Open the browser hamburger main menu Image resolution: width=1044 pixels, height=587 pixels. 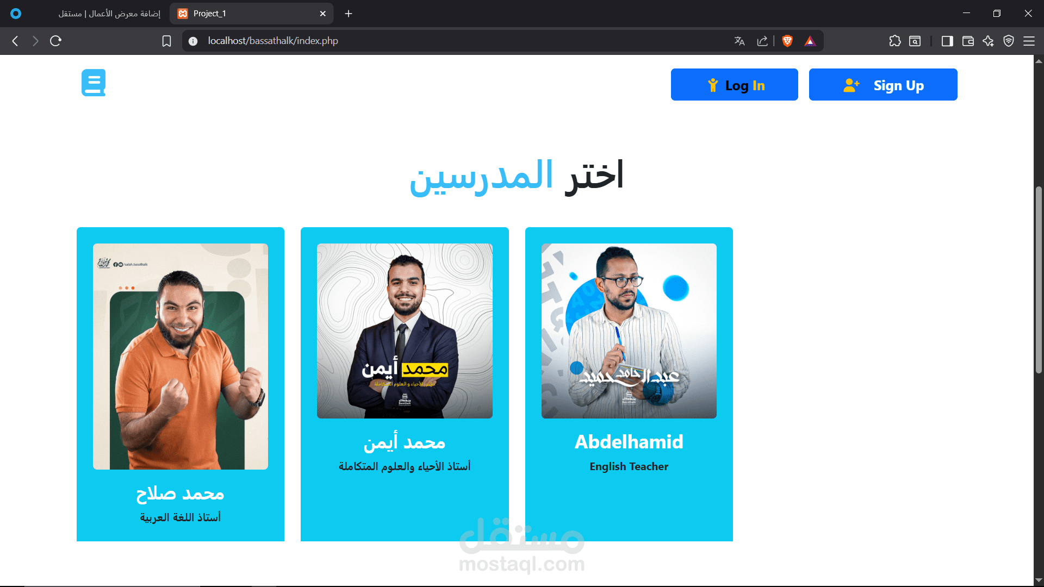tap(1029, 41)
